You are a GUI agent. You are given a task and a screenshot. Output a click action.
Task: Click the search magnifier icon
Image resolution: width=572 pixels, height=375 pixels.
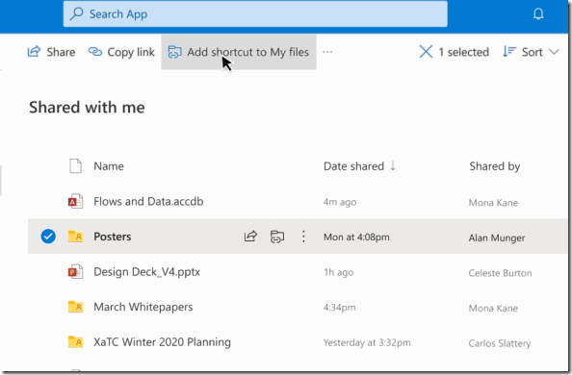(77, 13)
